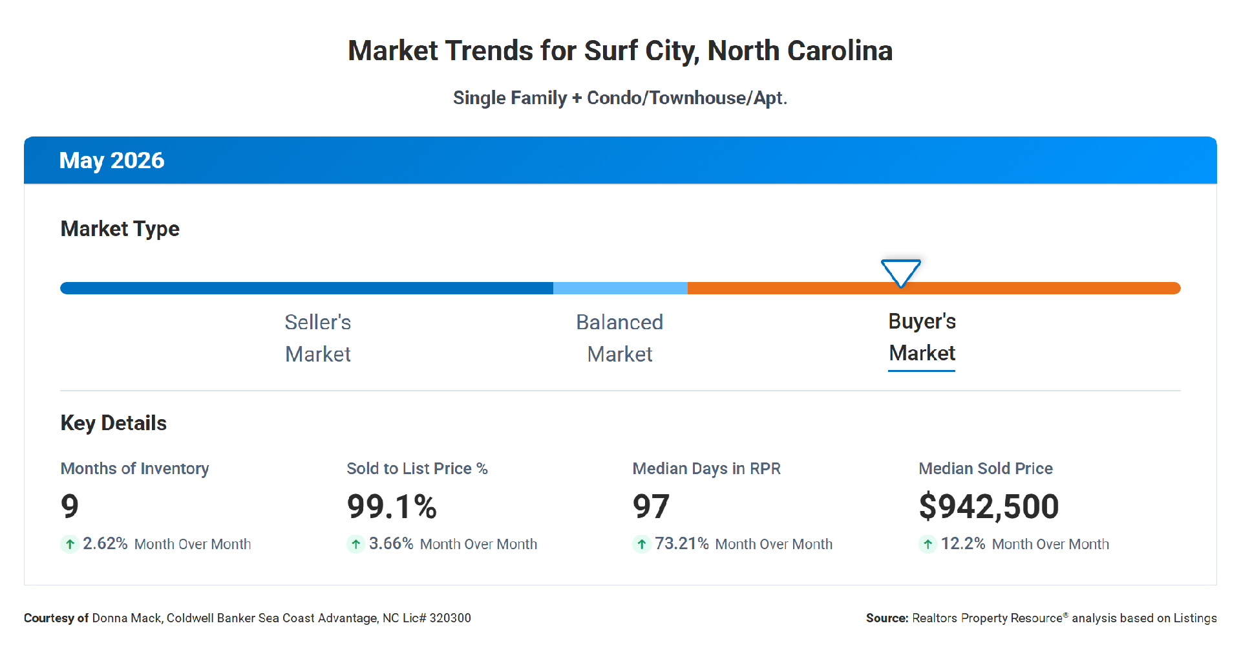Select the Seller's Market label
This screenshot has height=652, width=1241.
318,338
